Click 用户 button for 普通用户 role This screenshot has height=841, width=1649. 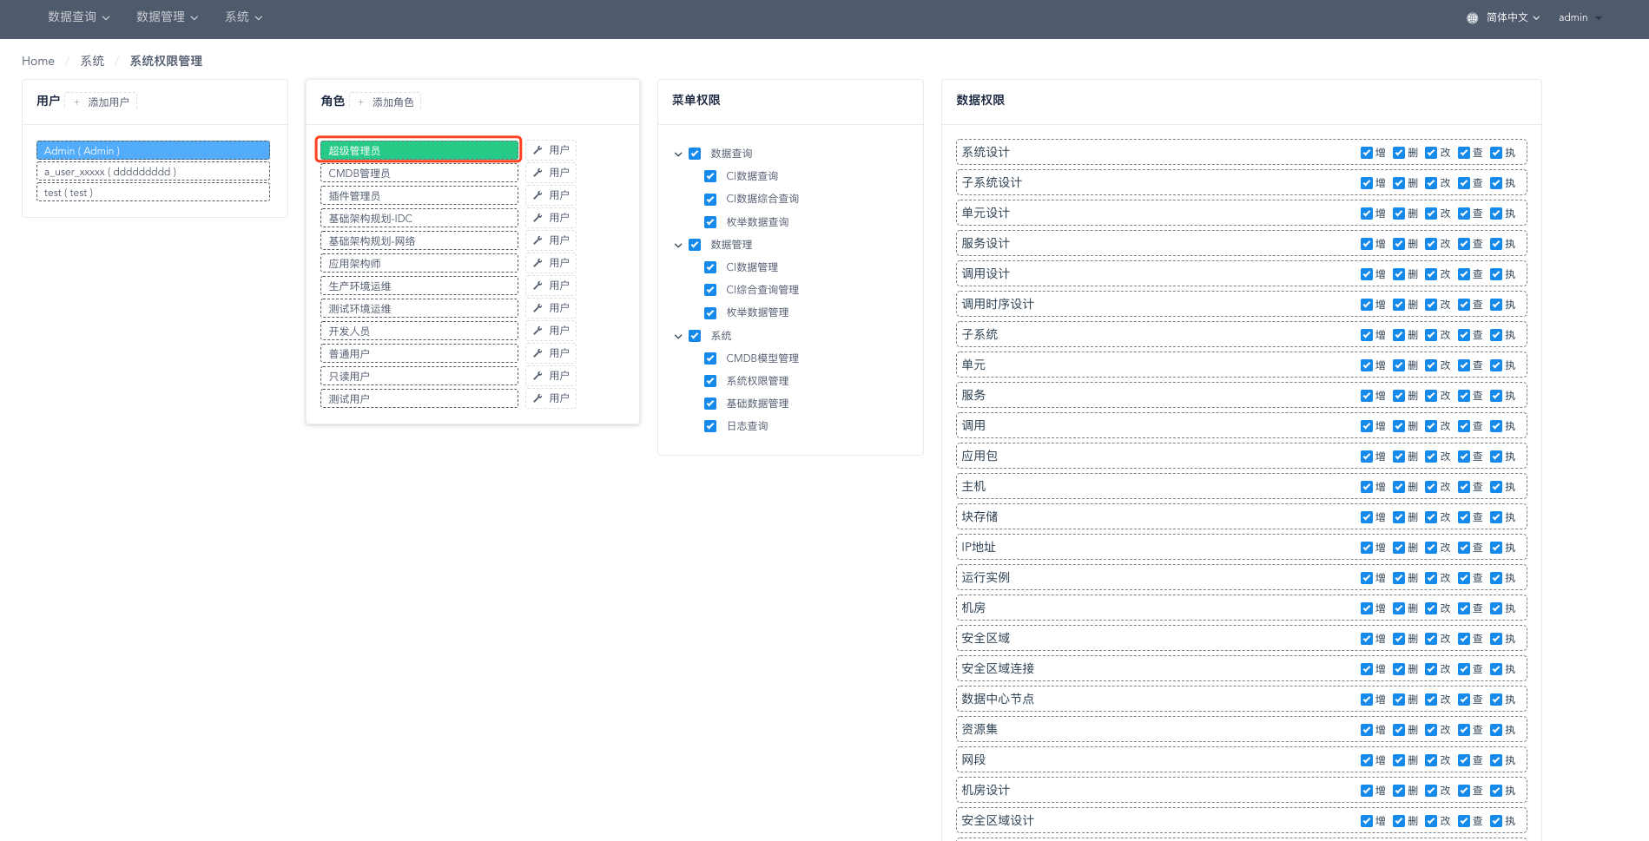coord(551,353)
